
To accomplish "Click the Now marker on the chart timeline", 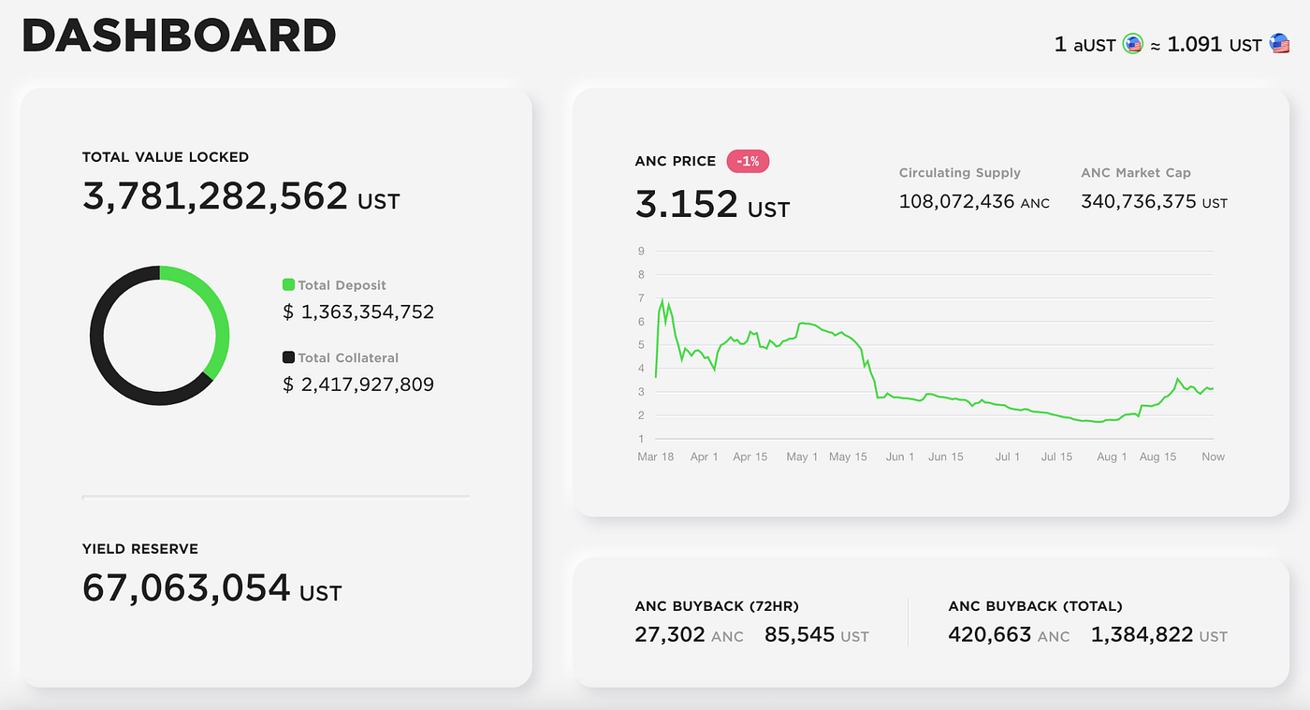I will tap(1213, 456).
